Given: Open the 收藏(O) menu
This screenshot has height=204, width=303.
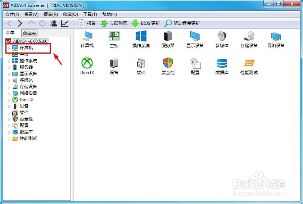Looking at the screenshot, I should point(70,14).
